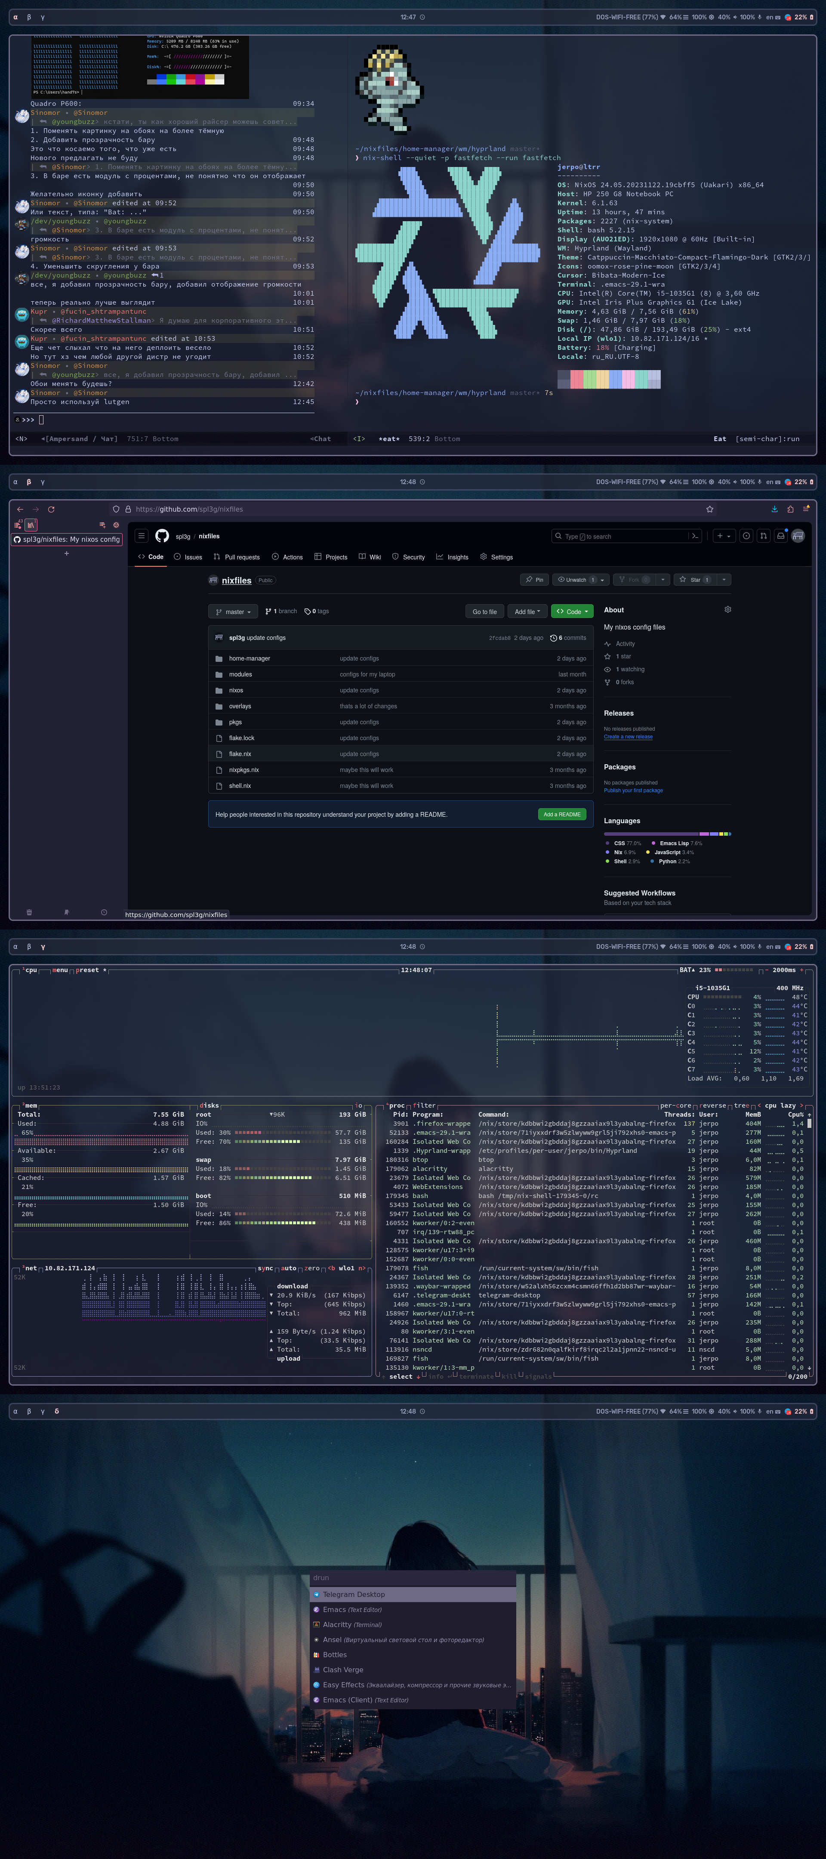Open the Actions tab

coord(287,557)
